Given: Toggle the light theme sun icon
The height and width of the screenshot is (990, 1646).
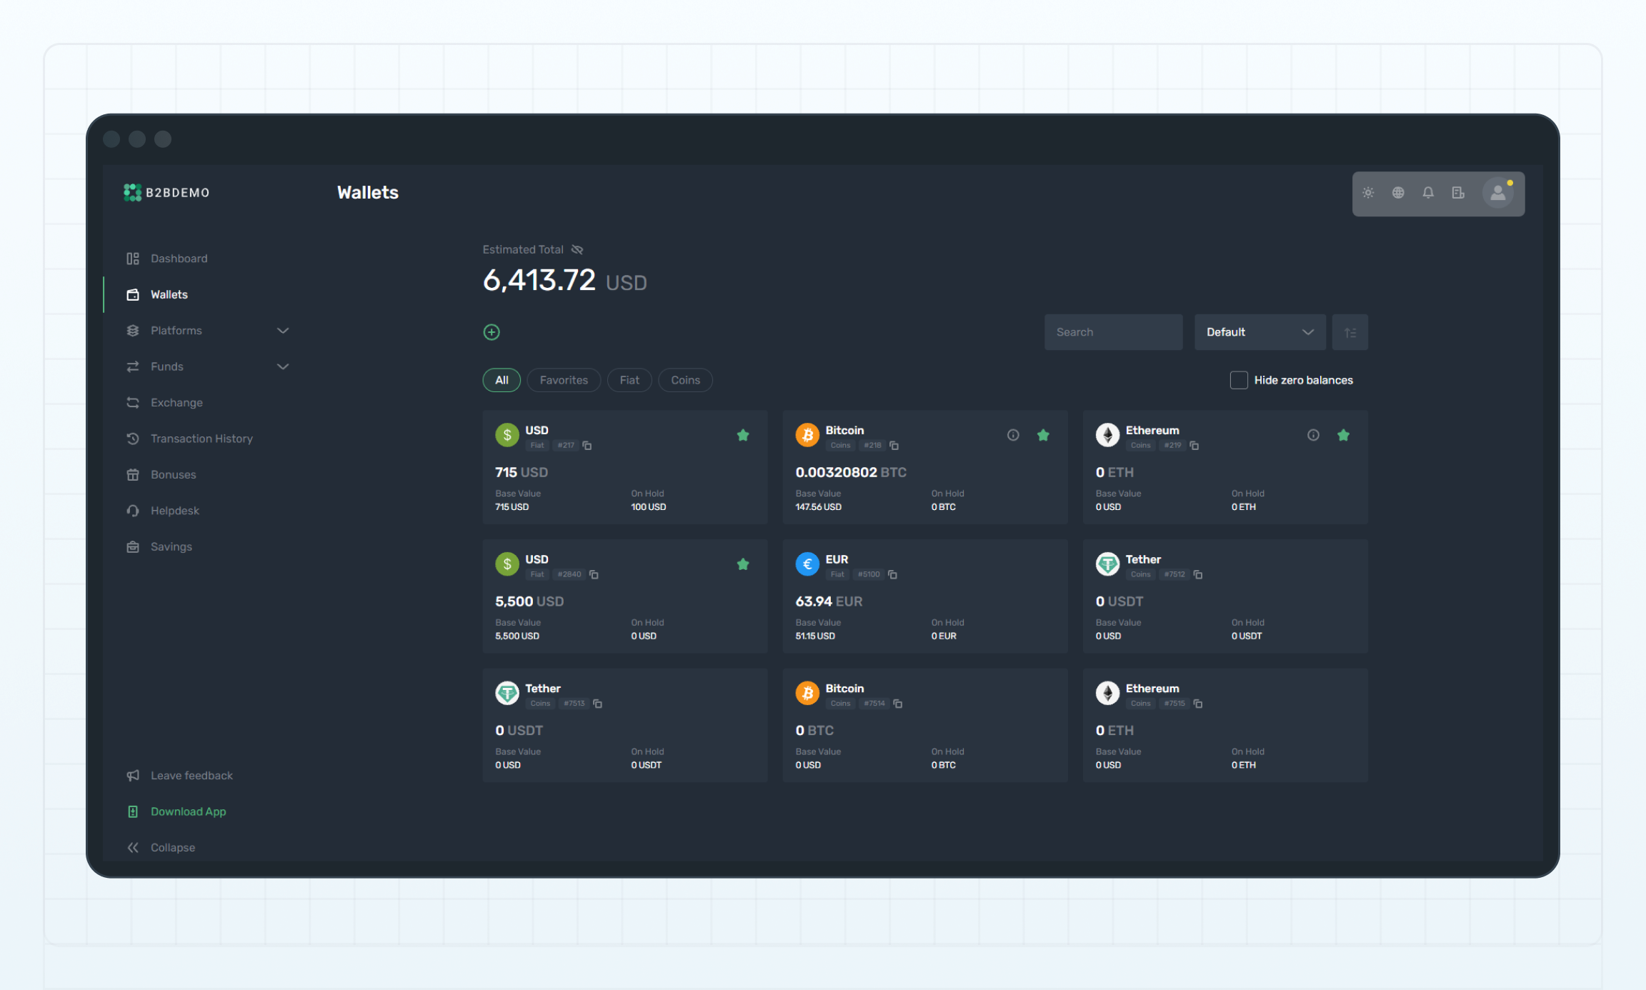Looking at the screenshot, I should tap(1368, 193).
